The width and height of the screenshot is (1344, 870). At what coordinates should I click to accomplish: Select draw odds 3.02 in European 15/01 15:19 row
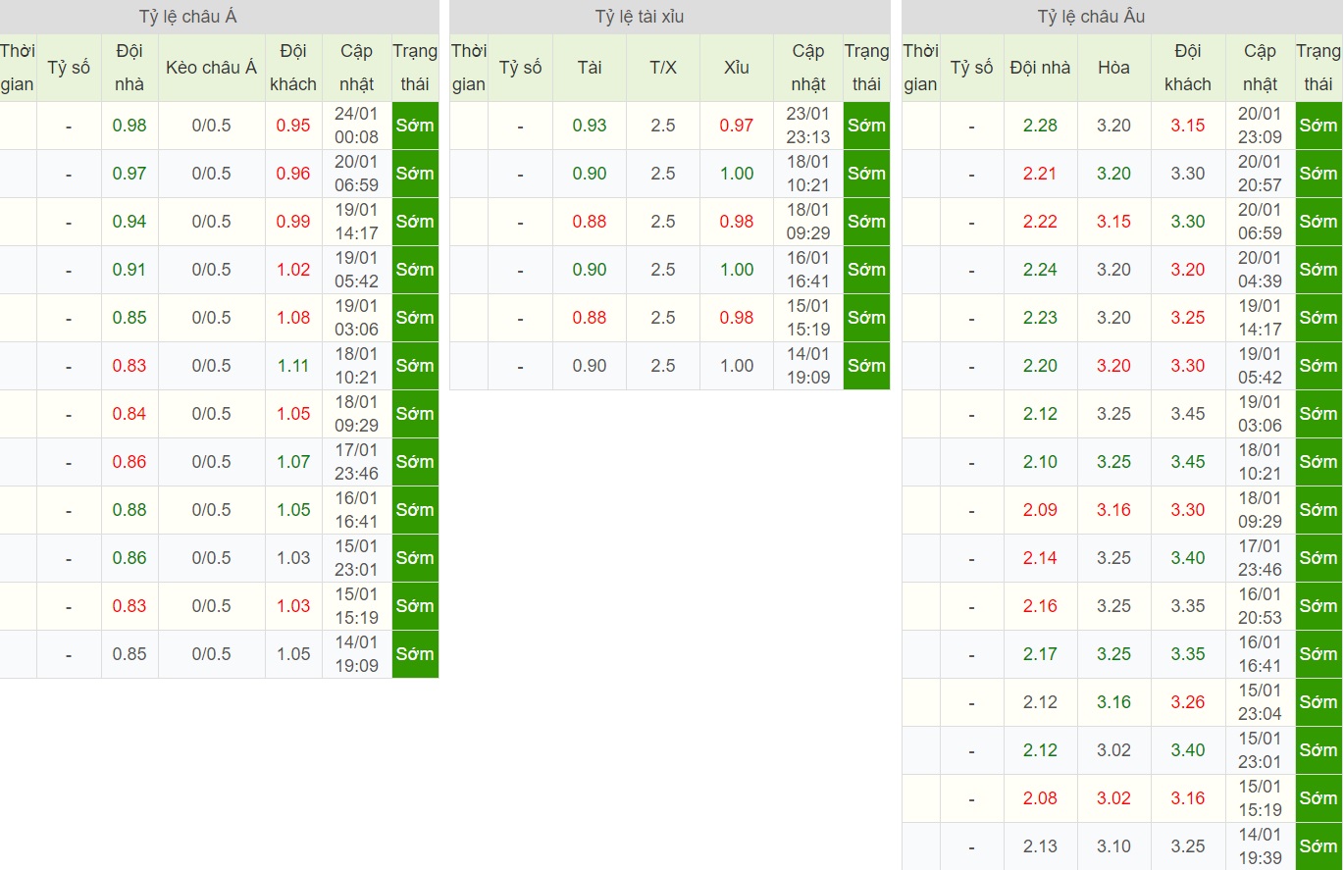(1114, 798)
